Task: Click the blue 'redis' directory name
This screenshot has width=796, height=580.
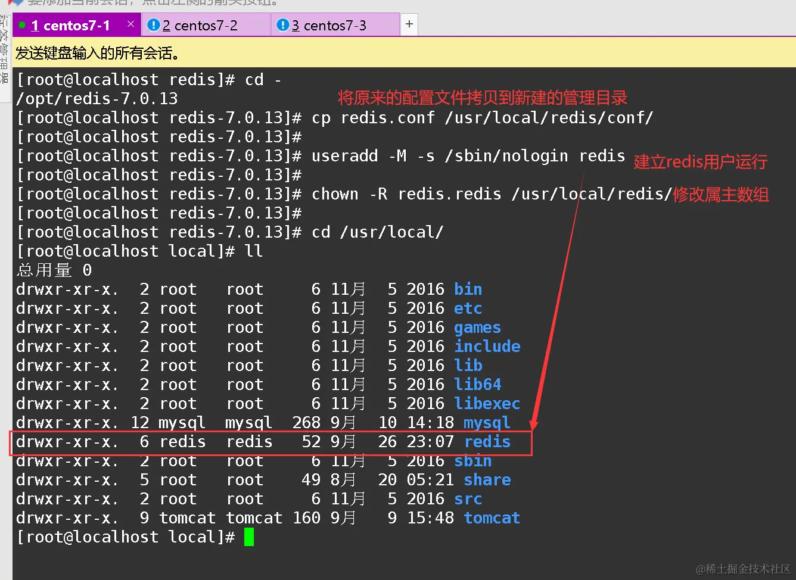Action: [x=487, y=442]
